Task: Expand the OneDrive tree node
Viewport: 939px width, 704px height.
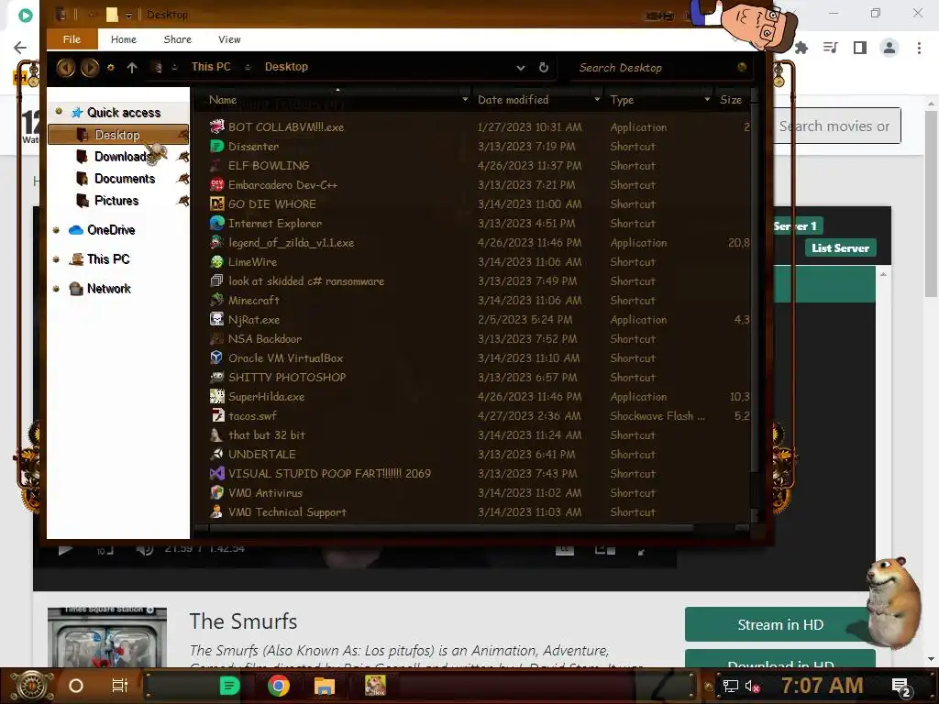Action: click(x=56, y=230)
